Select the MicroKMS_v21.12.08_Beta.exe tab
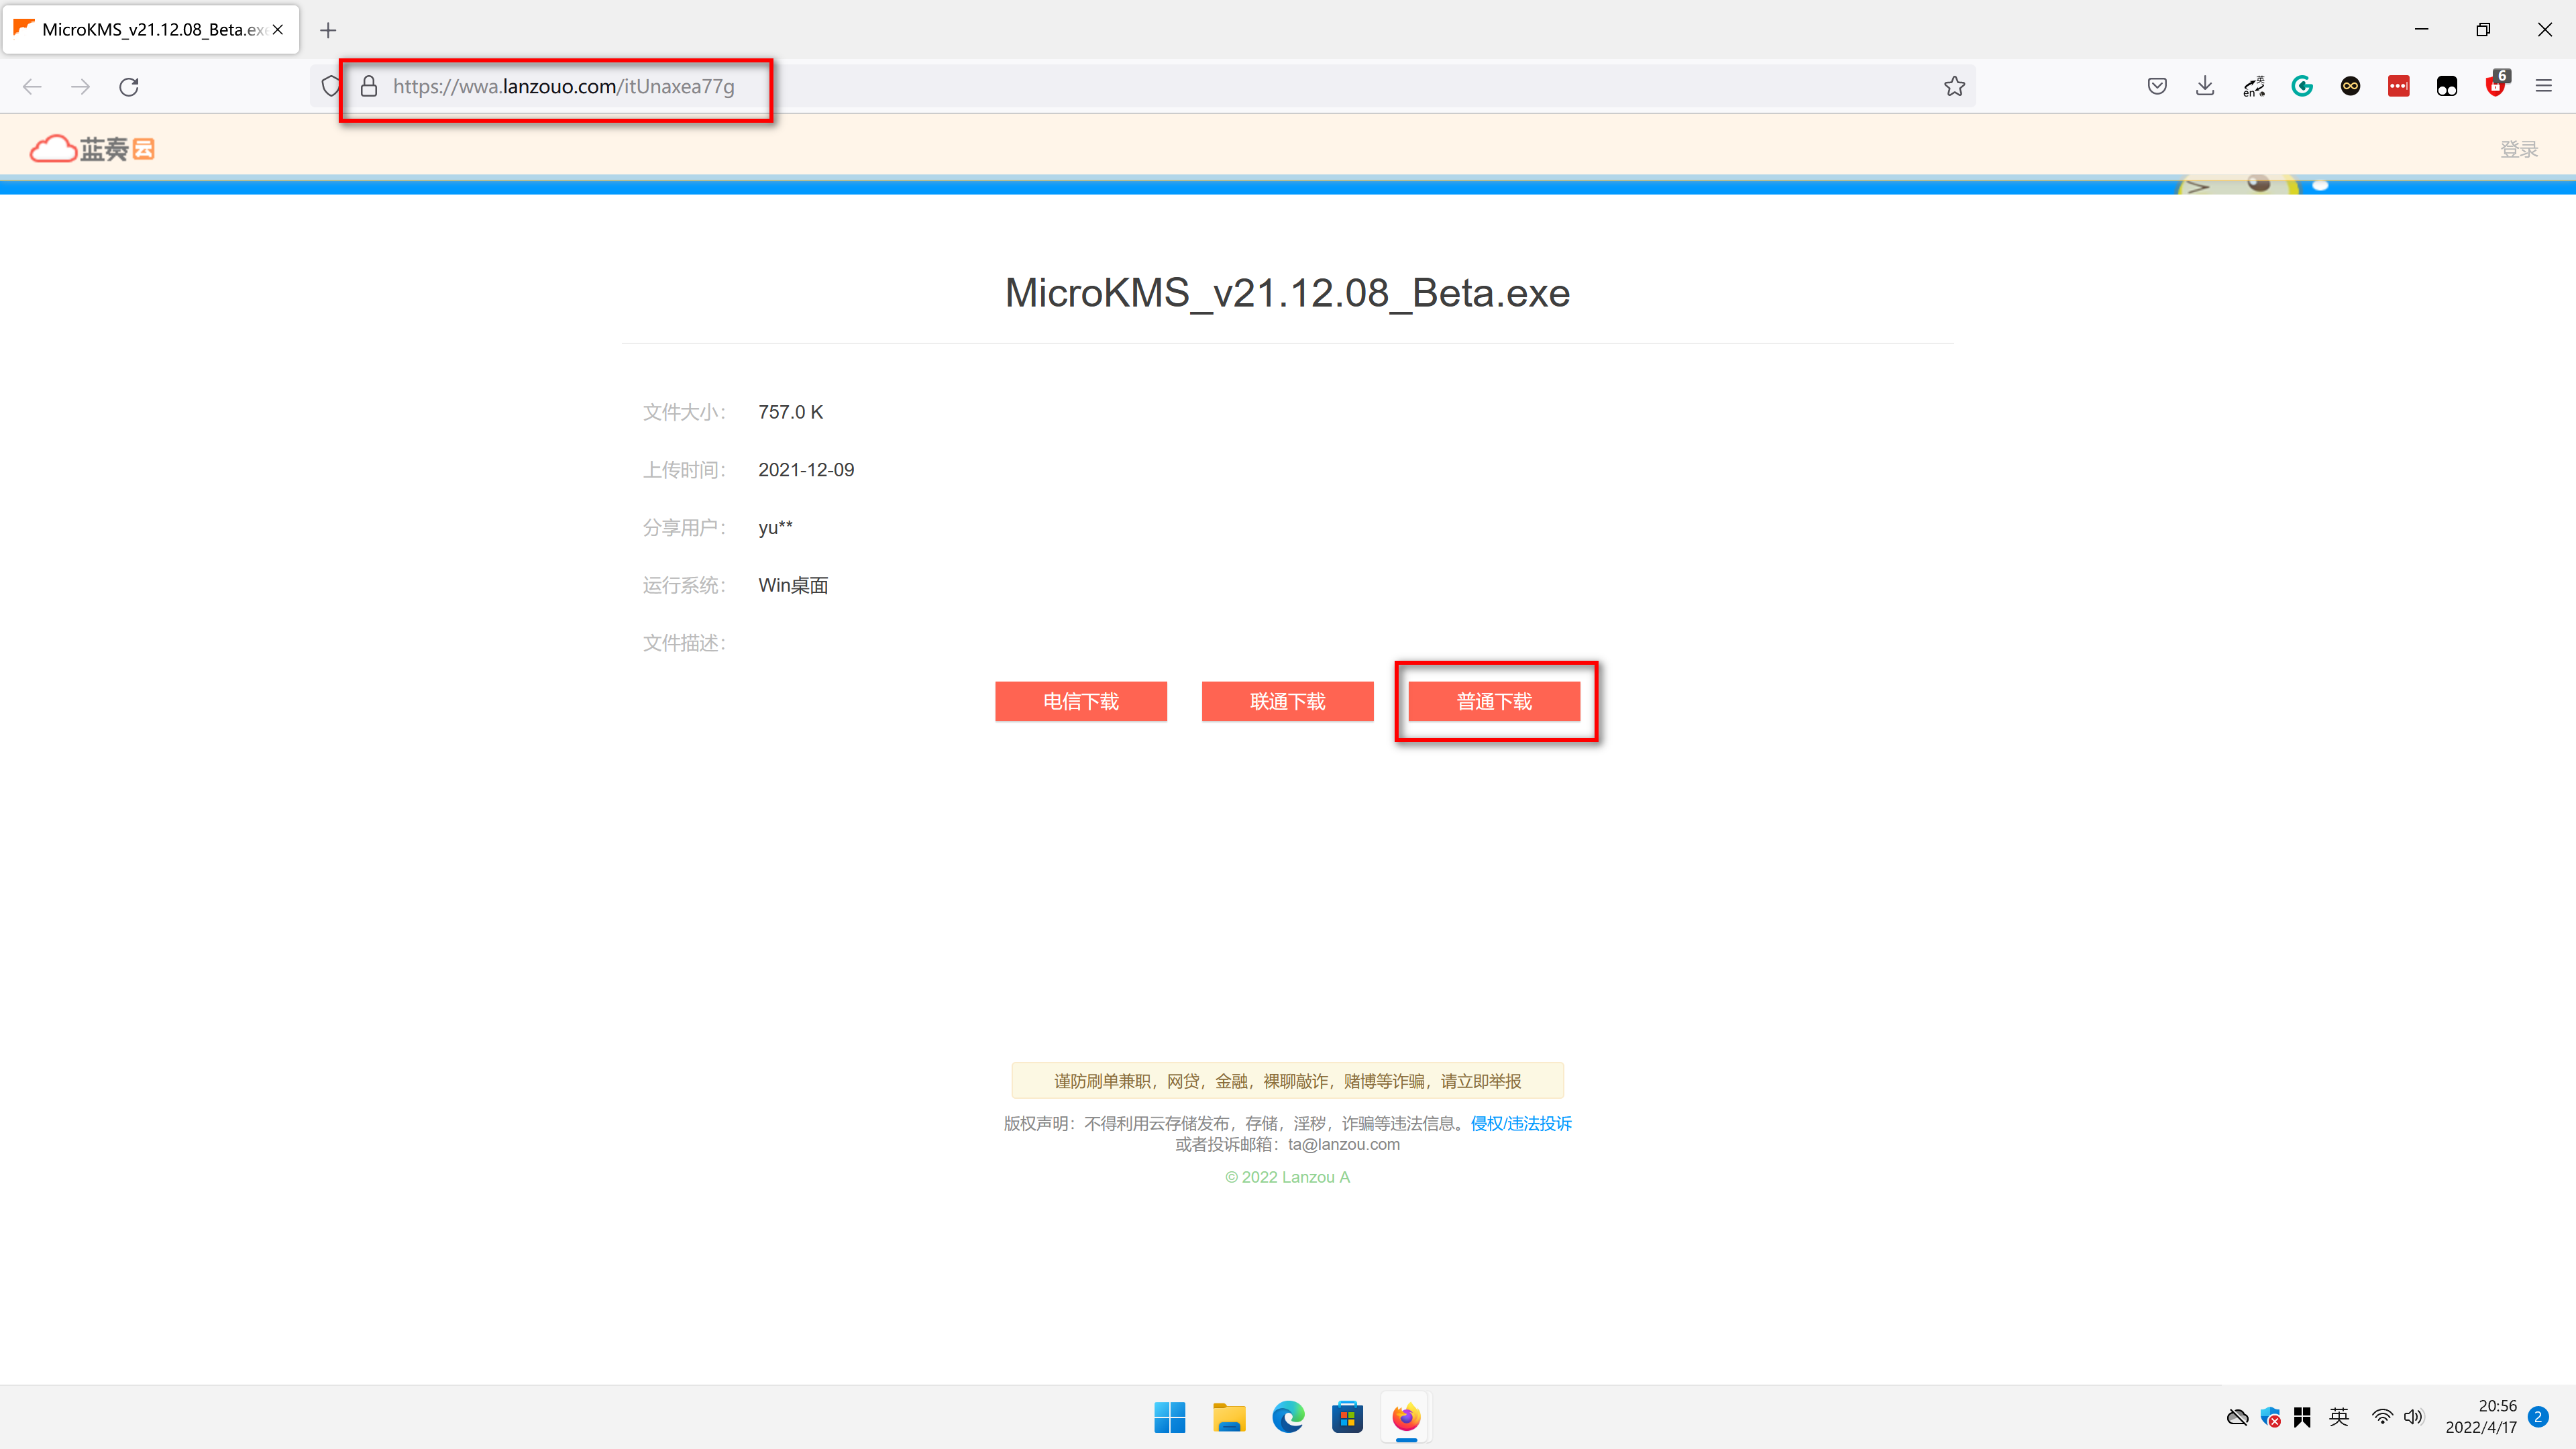The height and width of the screenshot is (1449, 2576). point(150,30)
